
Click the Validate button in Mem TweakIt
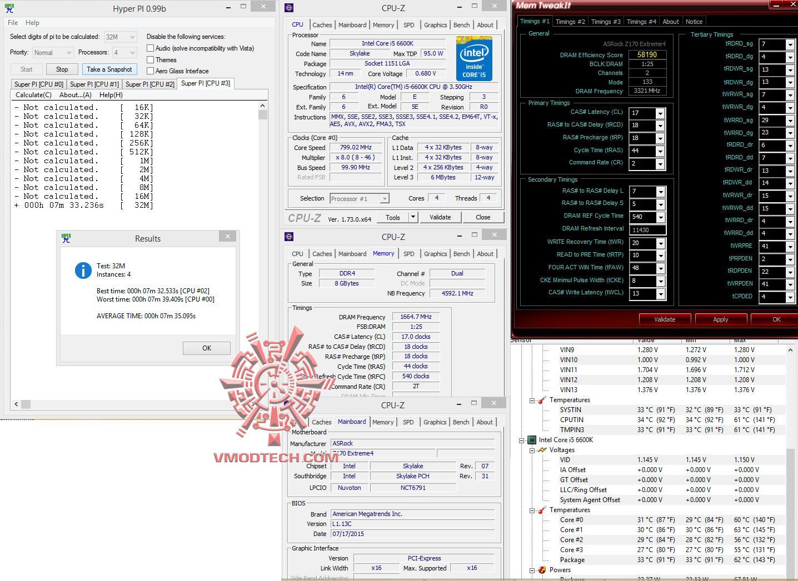(665, 319)
